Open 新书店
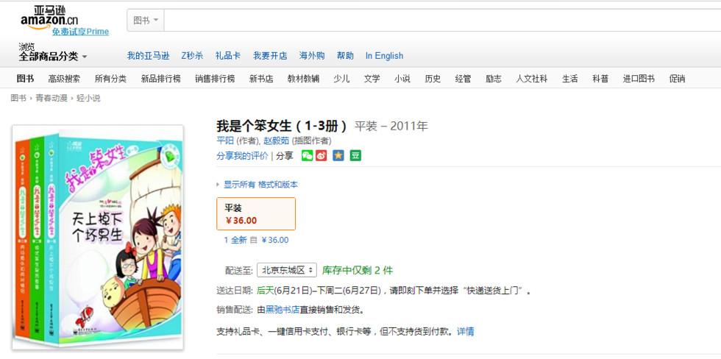721x359 pixels. coord(261,79)
